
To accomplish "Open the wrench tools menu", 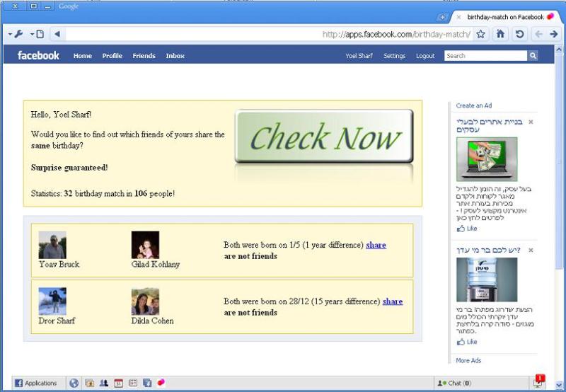I will click(x=16, y=34).
